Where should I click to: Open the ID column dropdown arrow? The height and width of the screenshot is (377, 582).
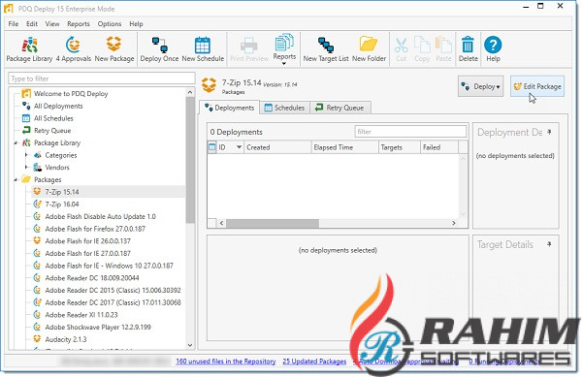(239, 147)
